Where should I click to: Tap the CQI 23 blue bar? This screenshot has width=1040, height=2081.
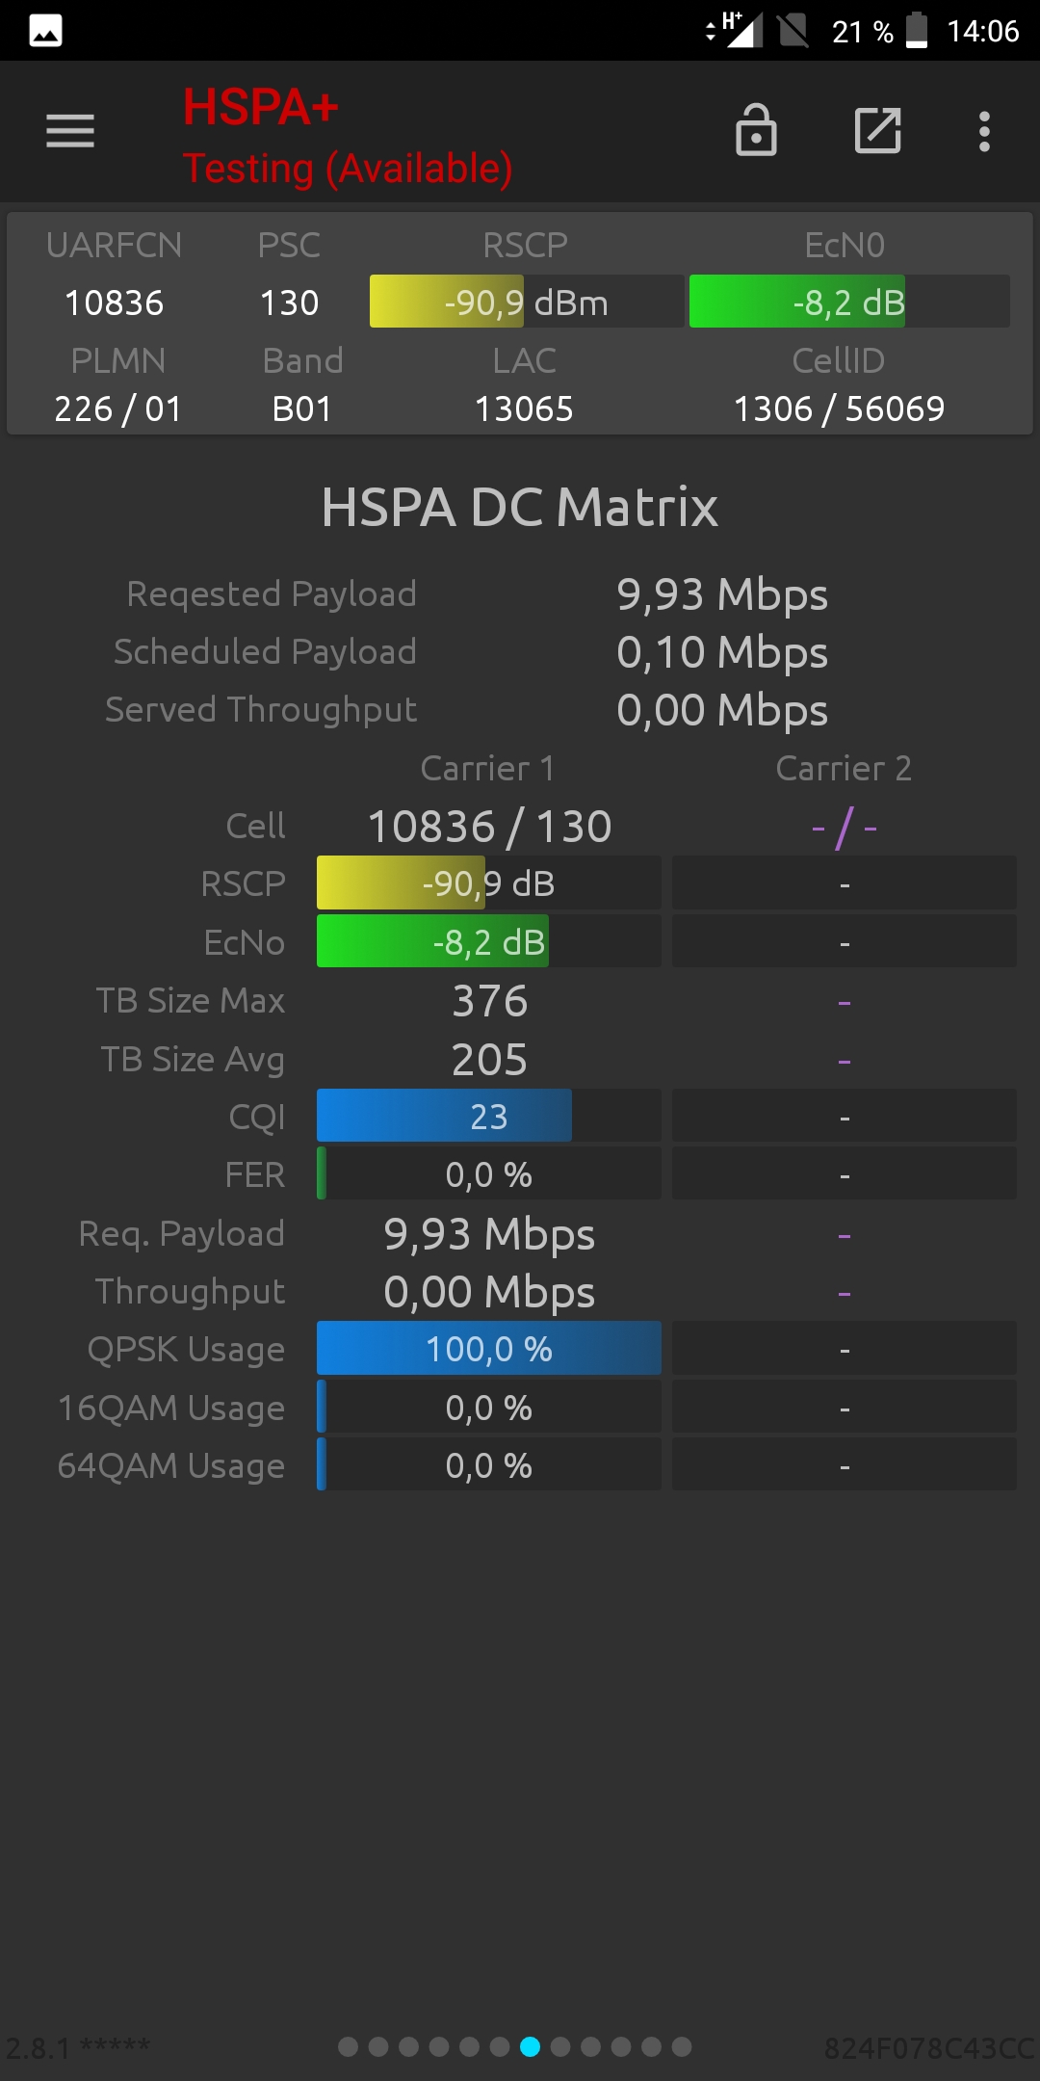489,1116
